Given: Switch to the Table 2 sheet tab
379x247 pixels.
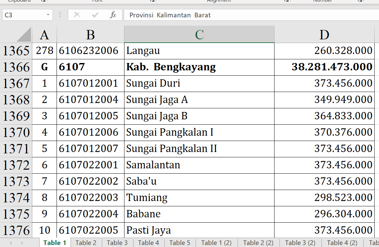Looking at the screenshot, I should click(x=86, y=243).
